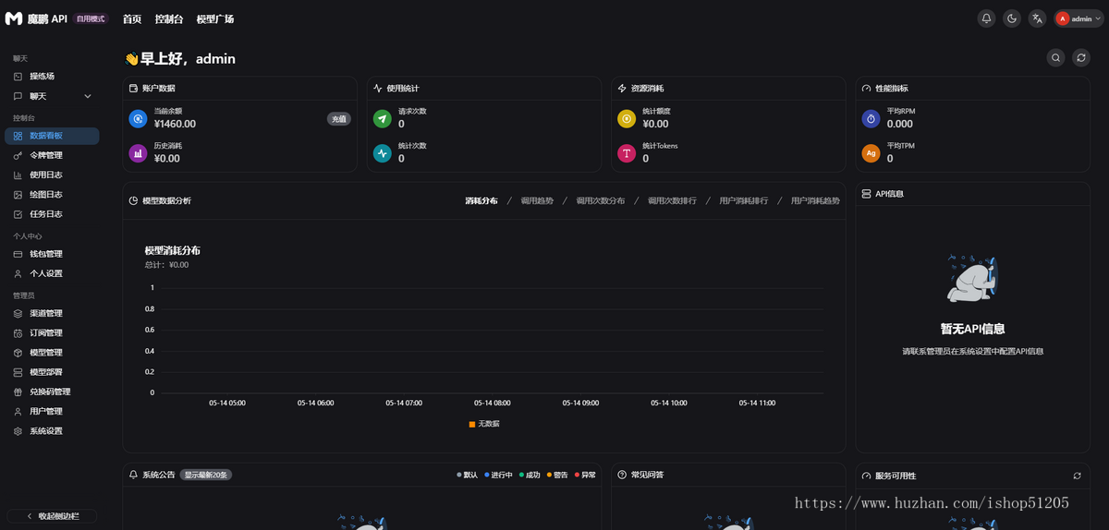Viewport: 1109px width, 530px height.
Task: Click the 当前余额 blue circle icon
Action: point(138,119)
